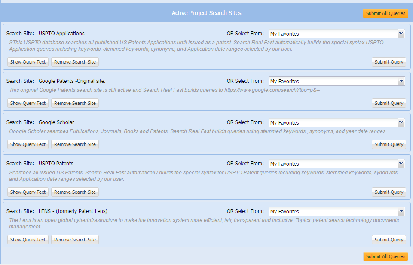The image size is (413, 265).
Task: Submit the USPTO Applications query
Action: tap(389, 62)
